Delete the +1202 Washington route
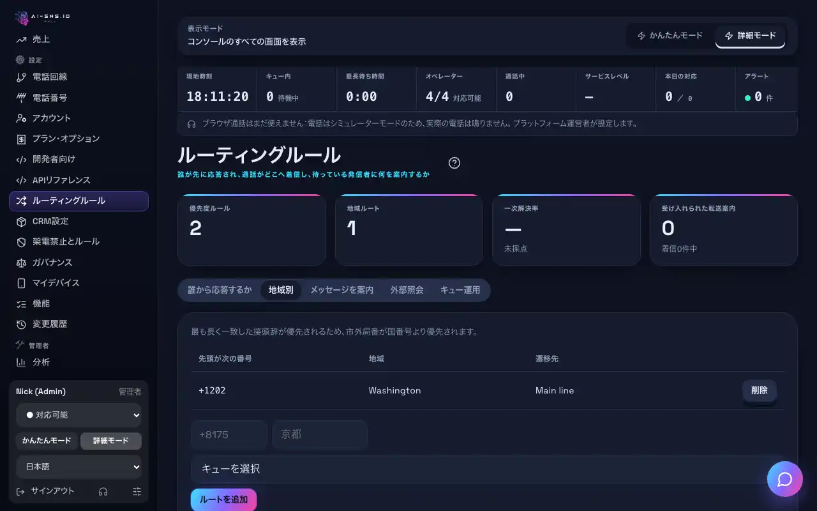 (760, 390)
